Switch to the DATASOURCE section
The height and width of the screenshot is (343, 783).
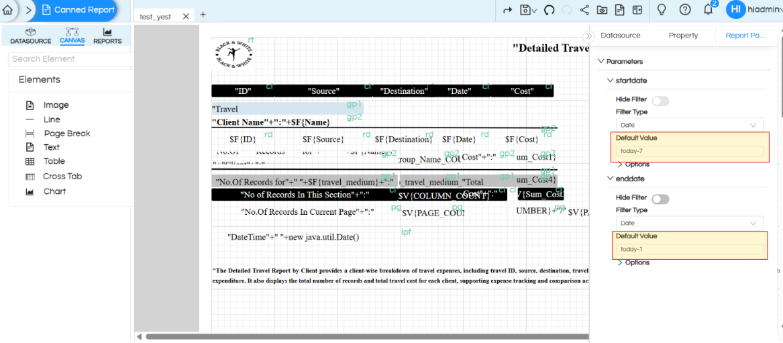[30, 36]
